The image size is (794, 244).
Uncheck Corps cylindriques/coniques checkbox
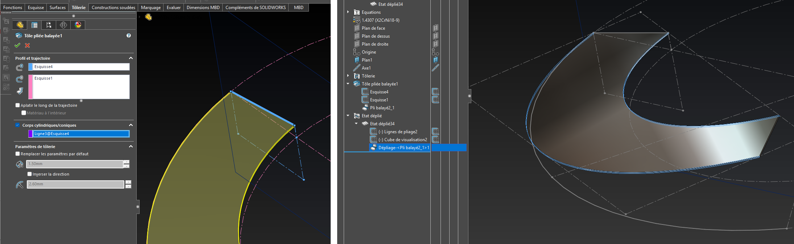coord(17,125)
